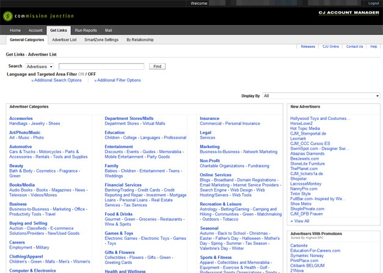
Task: Open the Domain Registrations subcategory
Action: point(257,180)
